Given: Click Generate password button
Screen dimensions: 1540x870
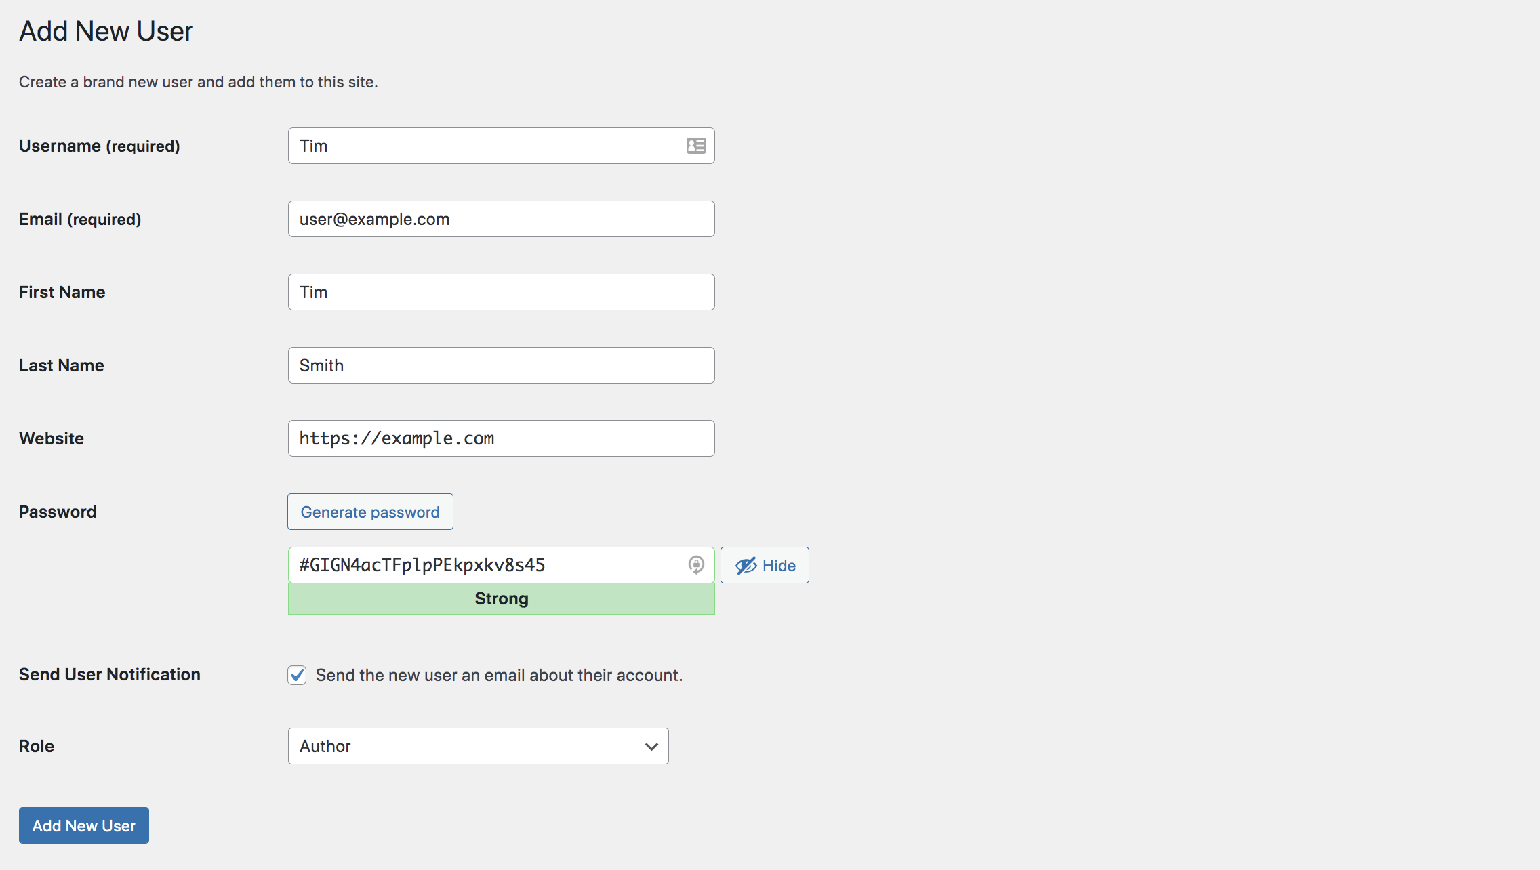Looking at the screenshot, I should (x=370, y=512).
